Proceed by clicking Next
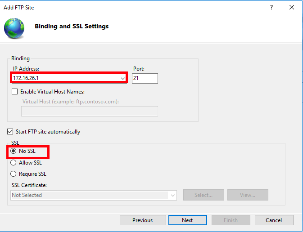303x232 pixels. 187,220
